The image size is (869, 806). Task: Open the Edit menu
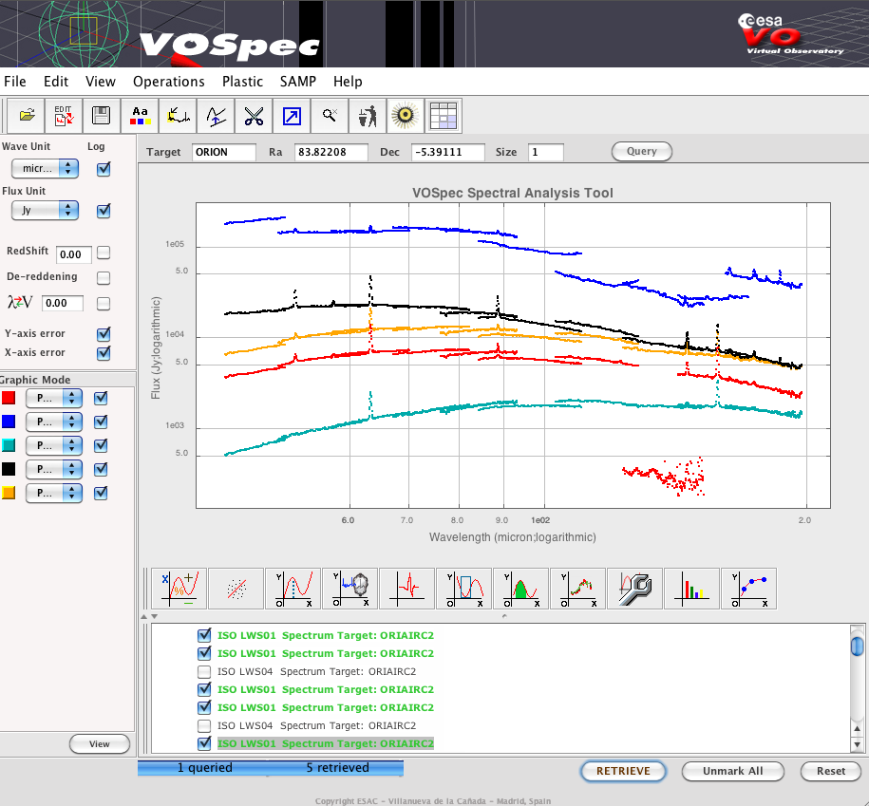pos(56,82)
